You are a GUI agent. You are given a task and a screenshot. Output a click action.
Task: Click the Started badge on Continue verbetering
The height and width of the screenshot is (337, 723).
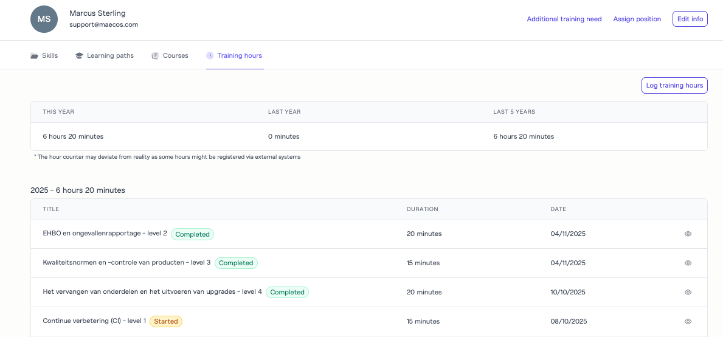166,321
